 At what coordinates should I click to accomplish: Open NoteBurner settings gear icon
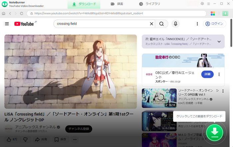[x=202, y=4]
